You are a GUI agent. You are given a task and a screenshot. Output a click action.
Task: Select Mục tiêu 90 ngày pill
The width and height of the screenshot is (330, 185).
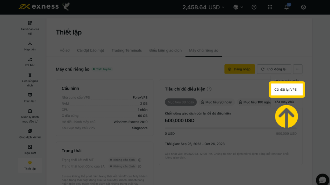[216, 102]
